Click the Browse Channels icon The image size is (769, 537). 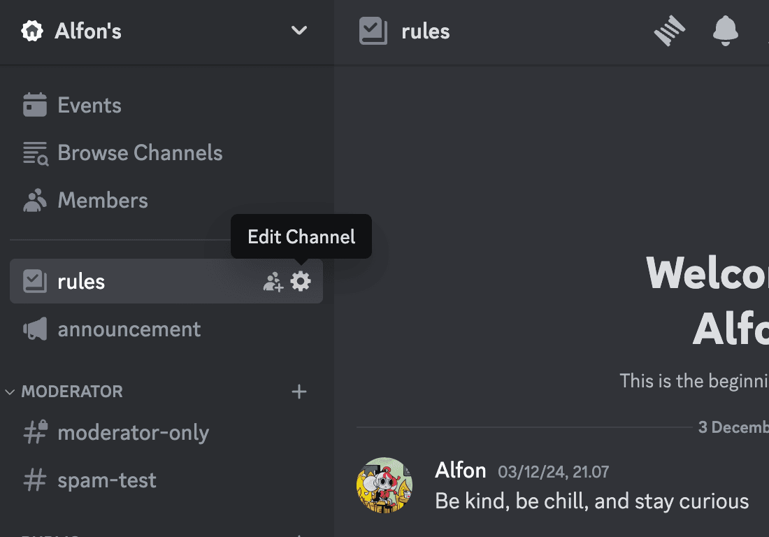(35, 153)
